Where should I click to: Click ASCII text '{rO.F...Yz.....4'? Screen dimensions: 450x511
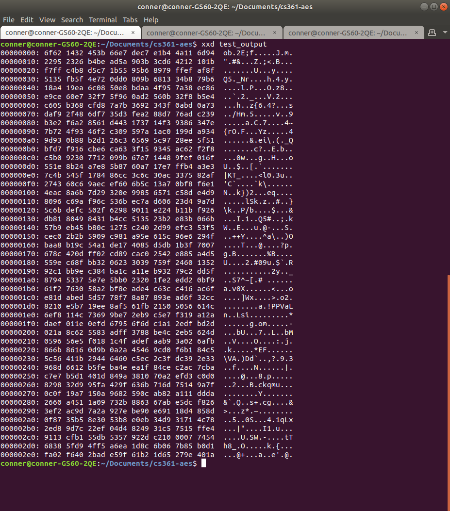click(258, 132)
